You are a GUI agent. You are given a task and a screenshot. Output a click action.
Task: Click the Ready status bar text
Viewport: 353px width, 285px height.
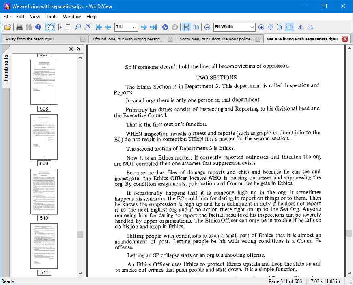pyautogui.click(x=8, y=281)
